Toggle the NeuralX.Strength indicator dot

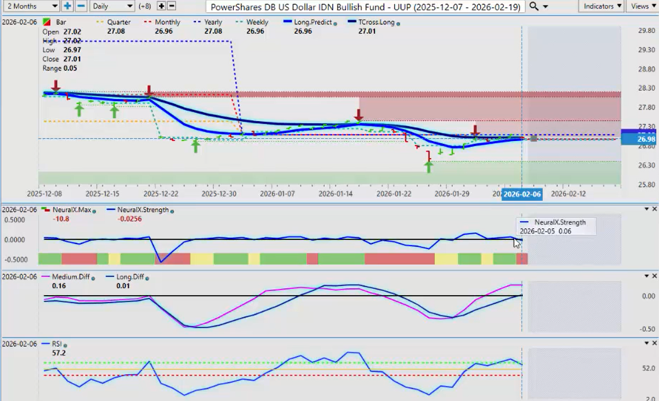pos(171,211)
